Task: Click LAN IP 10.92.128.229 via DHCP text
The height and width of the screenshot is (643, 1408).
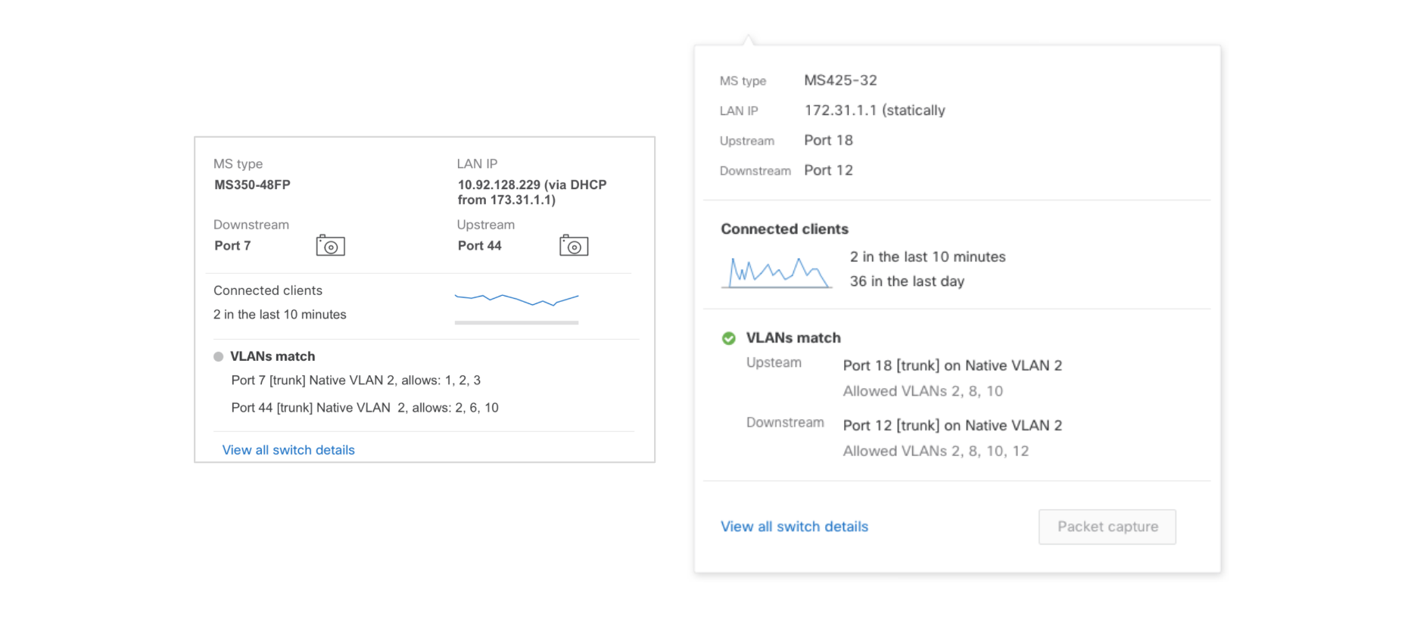Action: (x=532, y=192)
